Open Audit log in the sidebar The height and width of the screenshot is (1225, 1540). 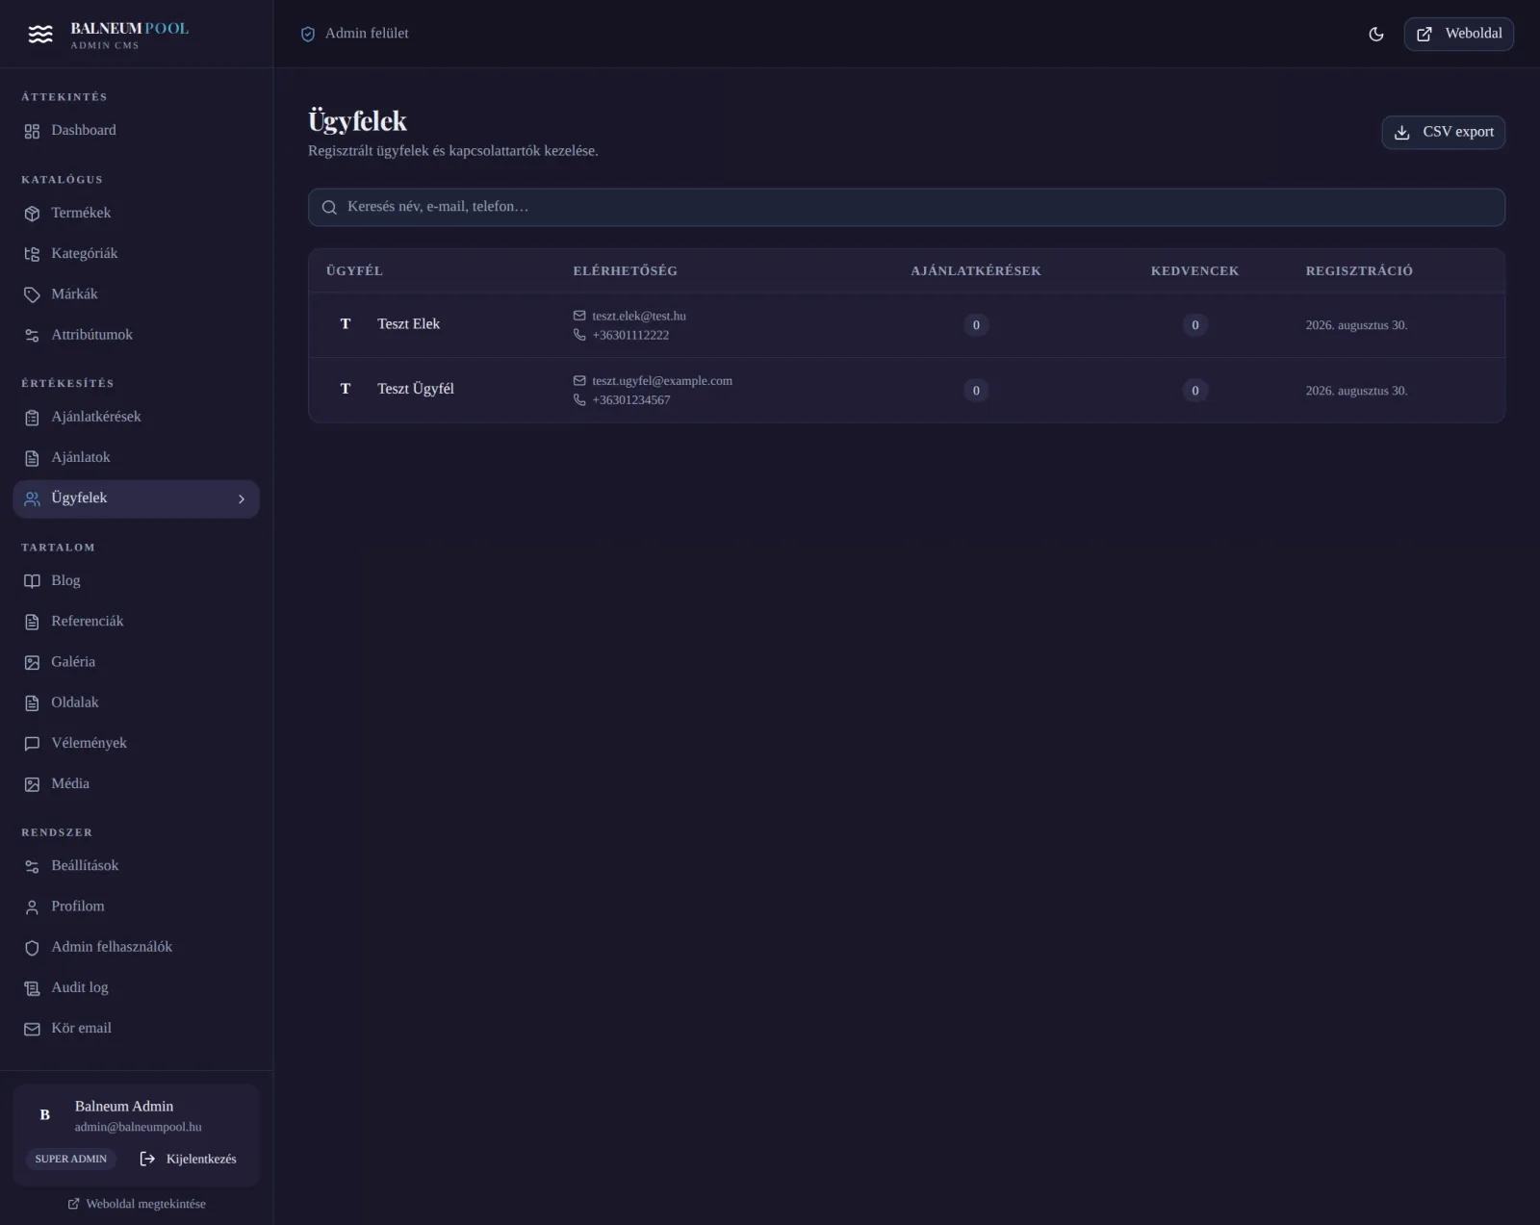click(137, 987)
